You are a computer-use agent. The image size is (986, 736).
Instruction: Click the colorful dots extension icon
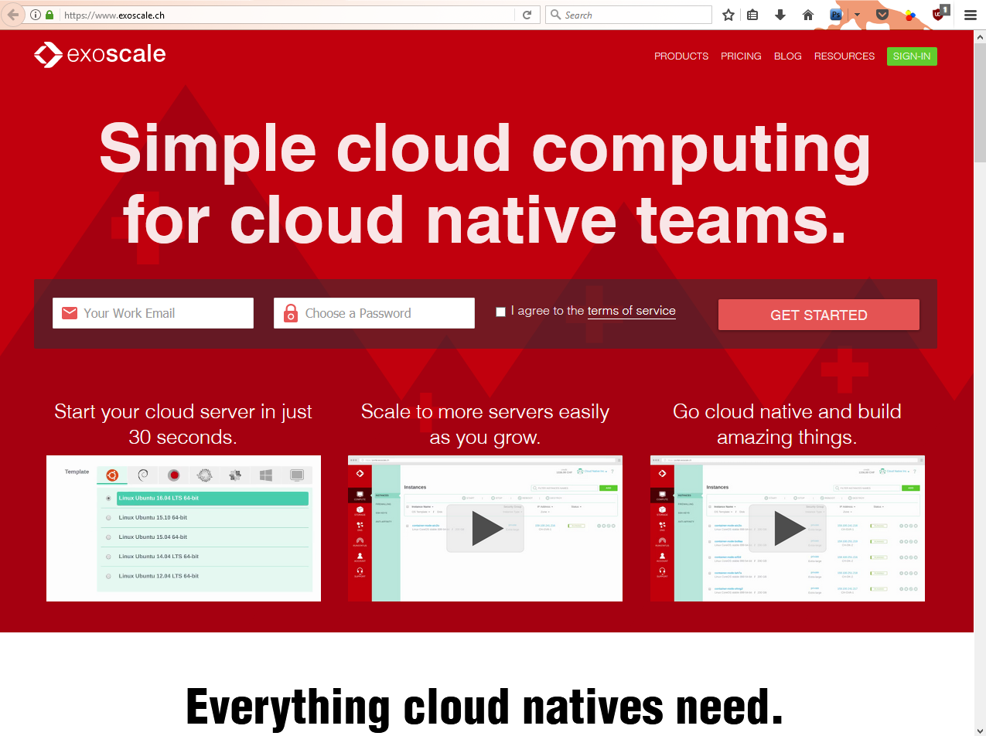(x=910, y=15)
